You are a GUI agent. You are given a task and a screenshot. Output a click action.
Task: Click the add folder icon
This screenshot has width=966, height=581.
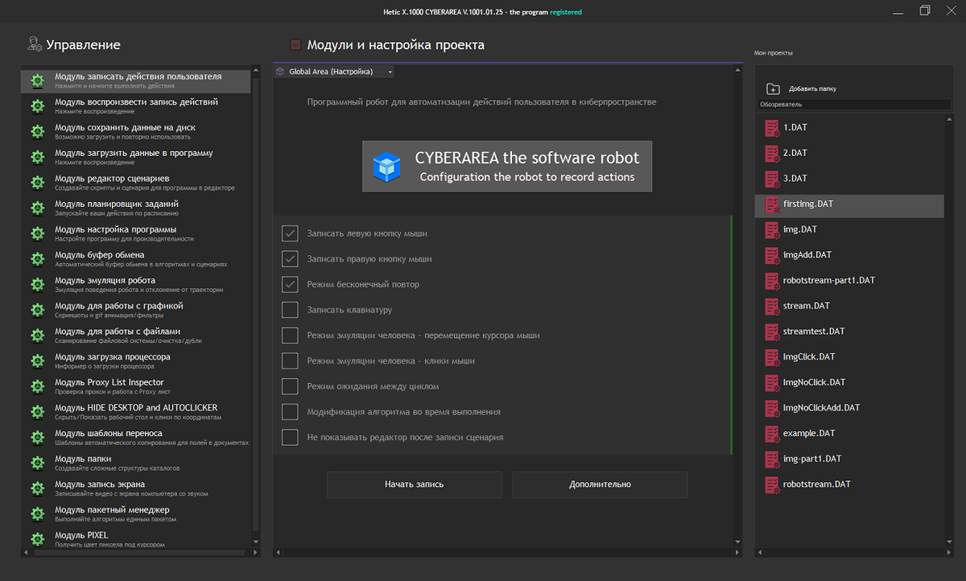(x=773, y=89)
